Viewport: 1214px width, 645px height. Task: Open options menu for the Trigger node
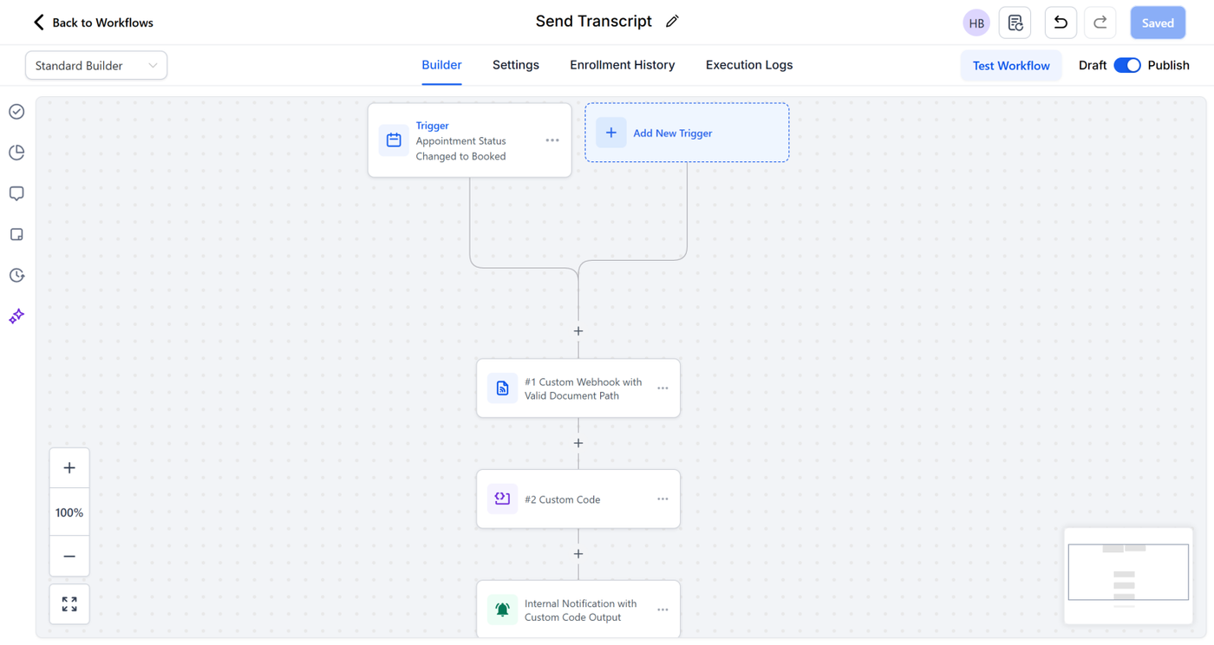pyautogui.click(x=552, y=140)
